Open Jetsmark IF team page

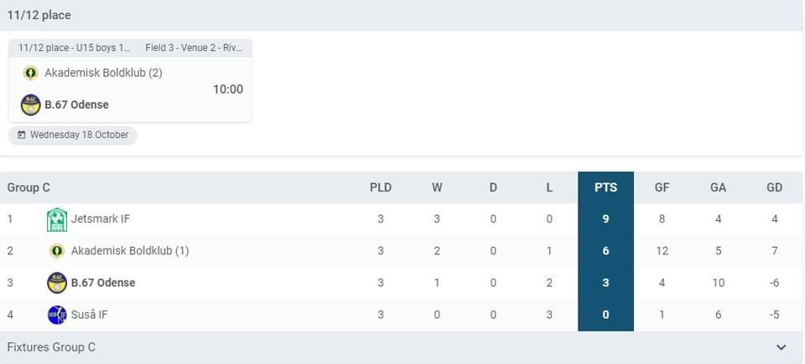[101, 219]
